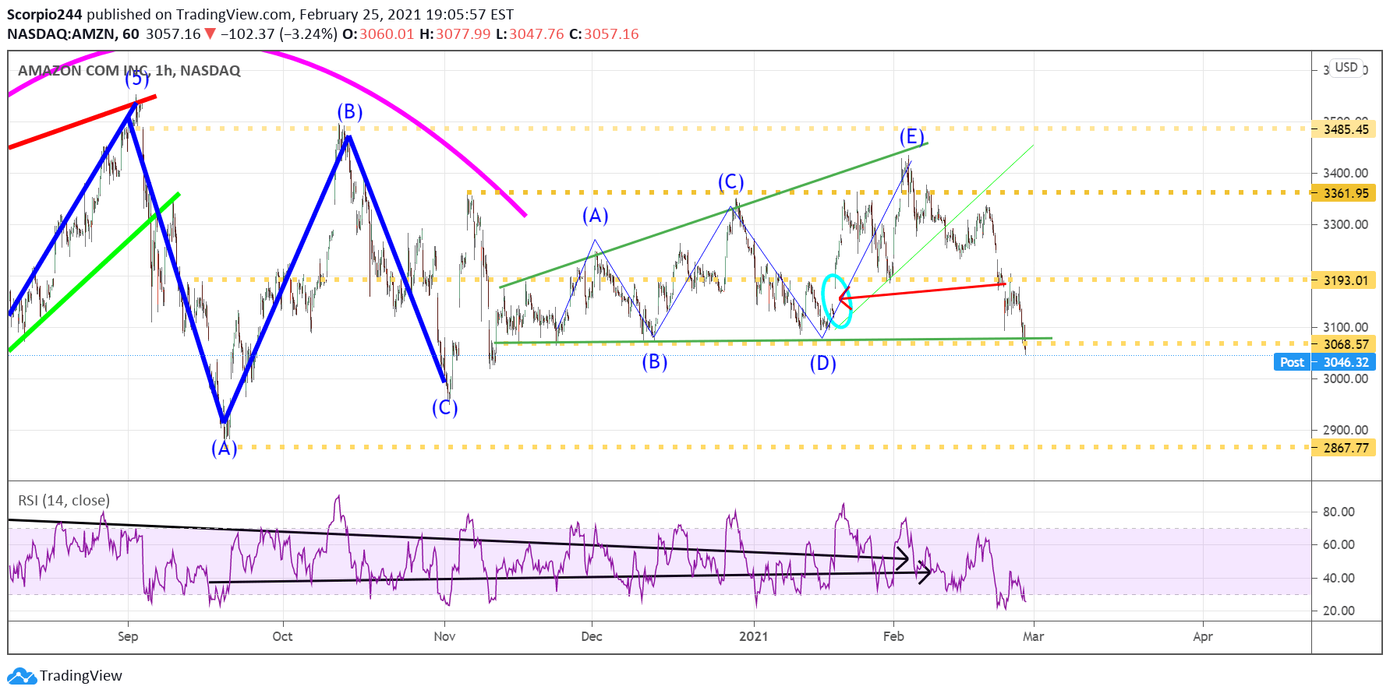Click the RSI 80.00 axis tick
The width and height of the screenshot is (1390, 697).
coord(1339,512)
